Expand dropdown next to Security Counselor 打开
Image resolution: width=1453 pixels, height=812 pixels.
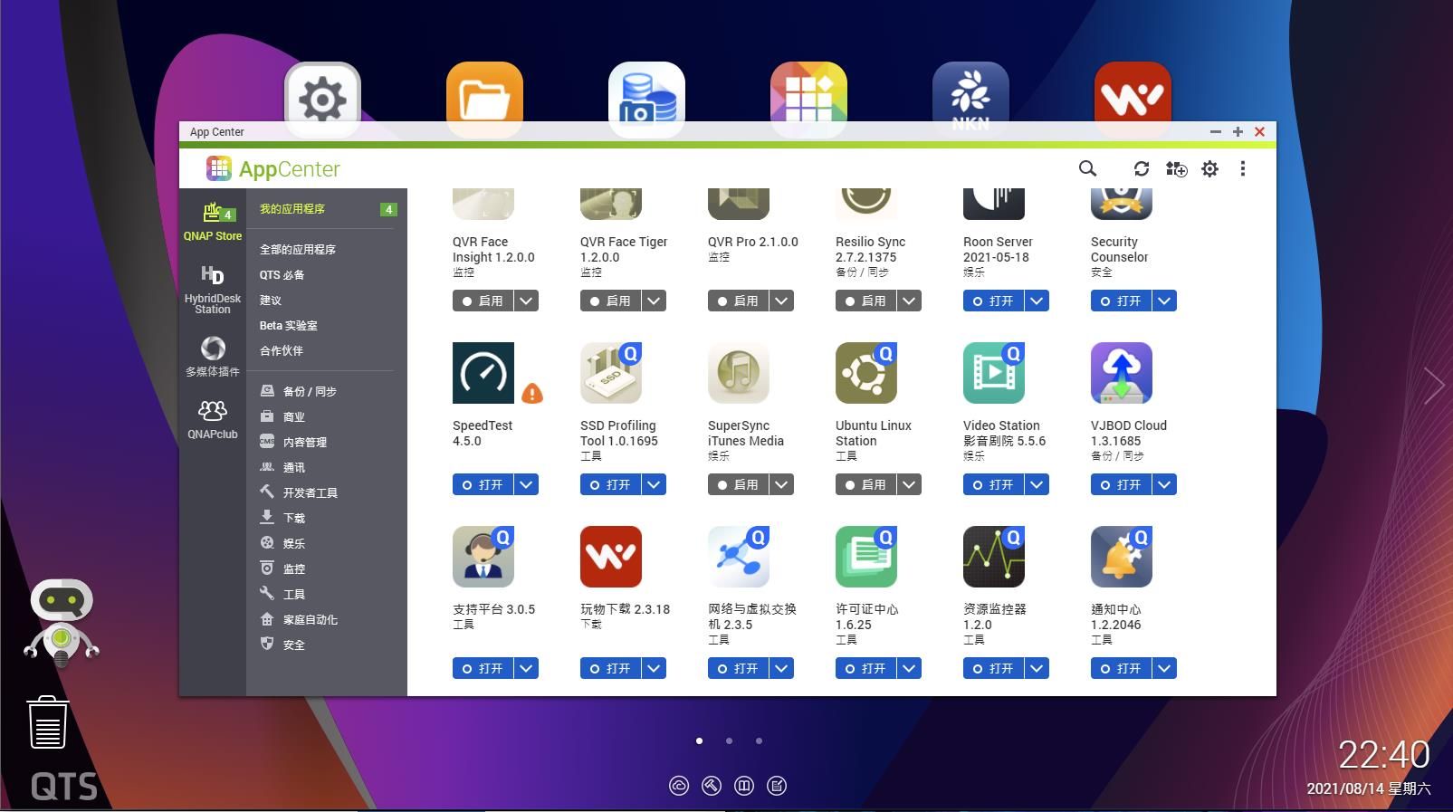1164,301
